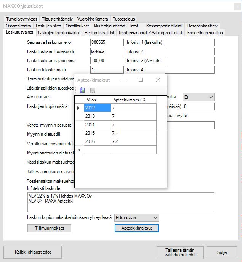Click the Laskutuslisän tuotekoodi field

107,51
